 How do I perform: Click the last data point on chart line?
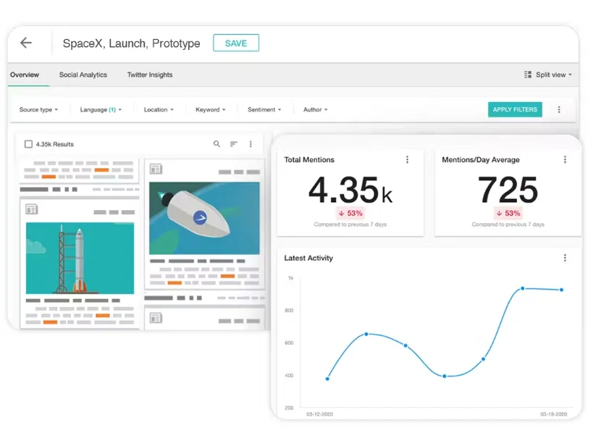tap(561, 290)
